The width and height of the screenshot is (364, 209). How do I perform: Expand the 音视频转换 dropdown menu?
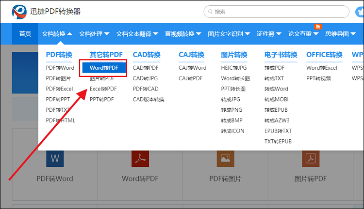182,34
